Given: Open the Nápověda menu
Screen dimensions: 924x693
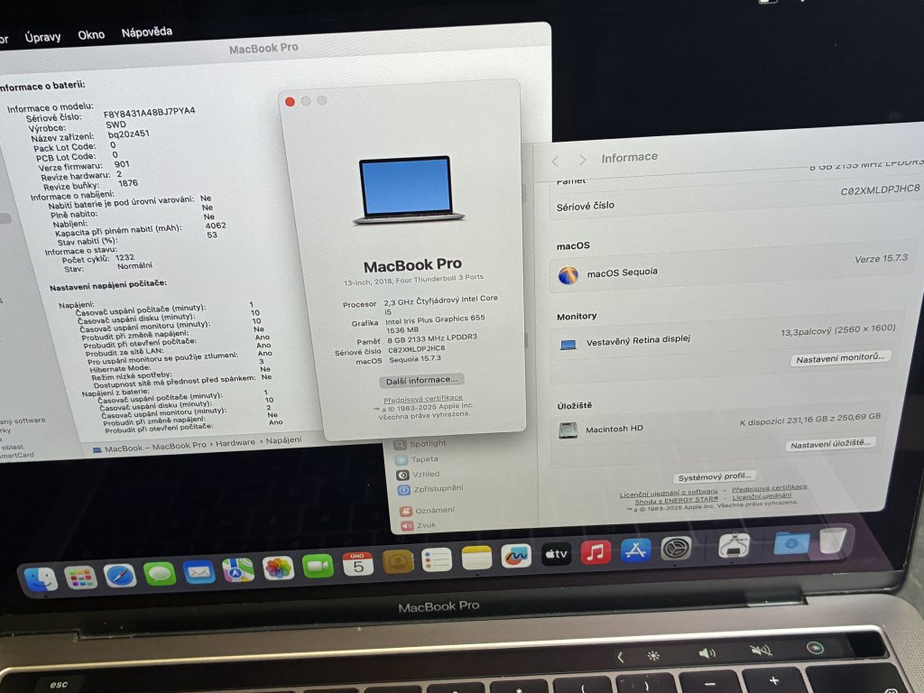Looking at the screenshot, I should pos(147,32).
